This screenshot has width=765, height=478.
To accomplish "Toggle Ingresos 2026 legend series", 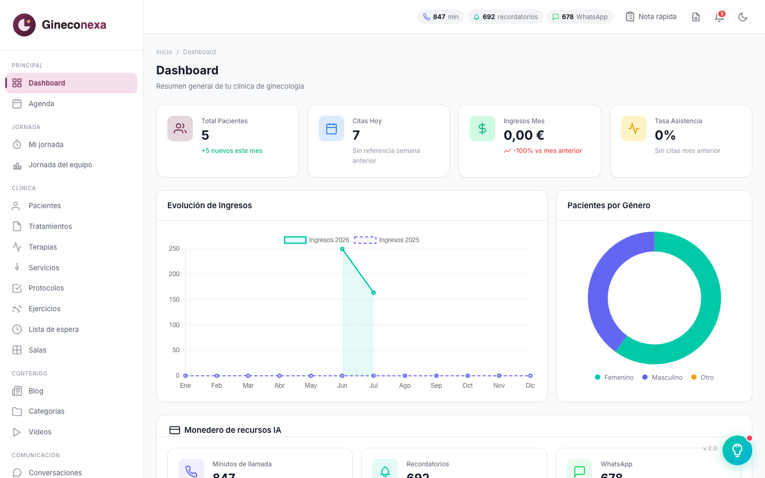I will pyautogui.click(x=317, y=240).
